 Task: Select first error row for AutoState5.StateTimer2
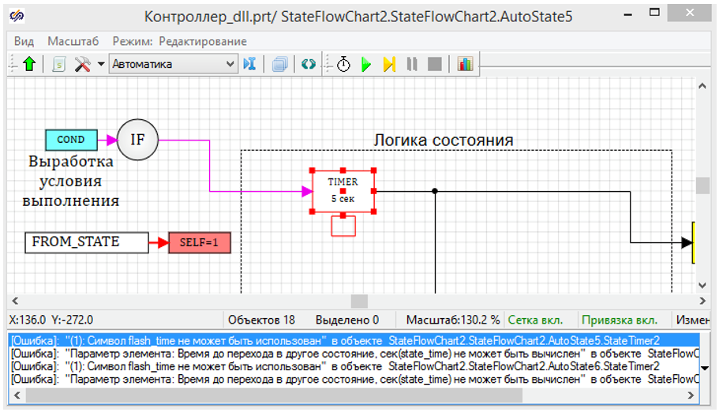354,340
